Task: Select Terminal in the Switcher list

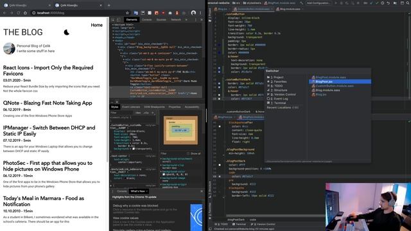Action: tap(277, 103)
